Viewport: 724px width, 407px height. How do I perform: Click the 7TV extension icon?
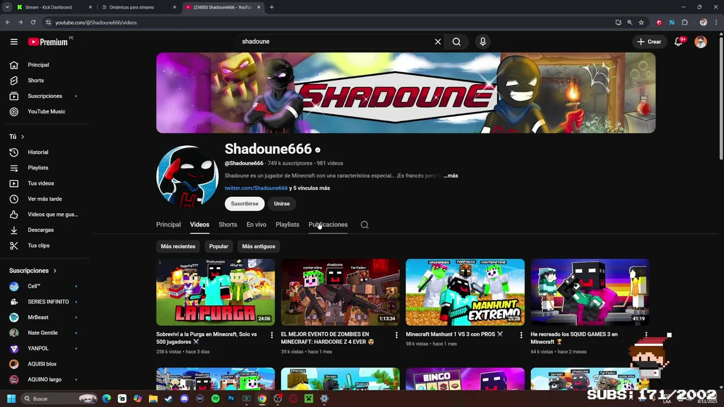coord(671,23)
